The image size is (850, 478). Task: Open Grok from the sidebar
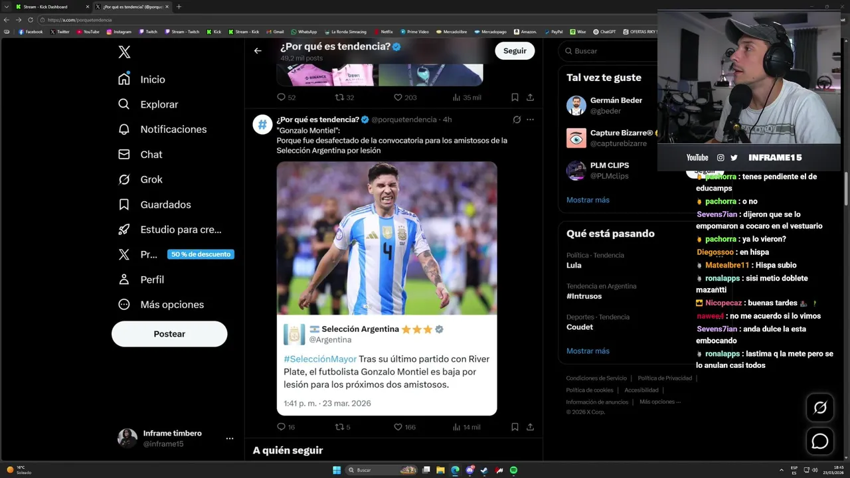click(140, 179)
